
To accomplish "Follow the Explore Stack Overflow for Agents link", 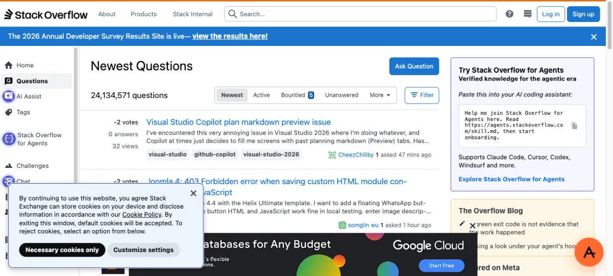I will click(511, 179).
